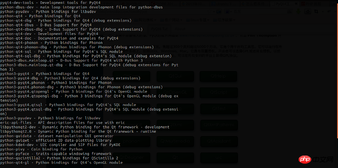
Task: Click the QtScript module button
Action: 219,92
